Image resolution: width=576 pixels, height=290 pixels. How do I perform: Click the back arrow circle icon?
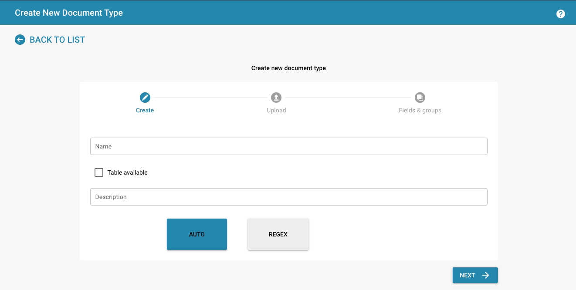tap(20, 40)
